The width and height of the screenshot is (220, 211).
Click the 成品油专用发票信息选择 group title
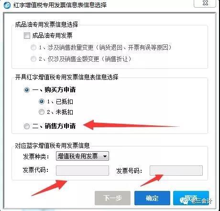click(x=47, y=24)
